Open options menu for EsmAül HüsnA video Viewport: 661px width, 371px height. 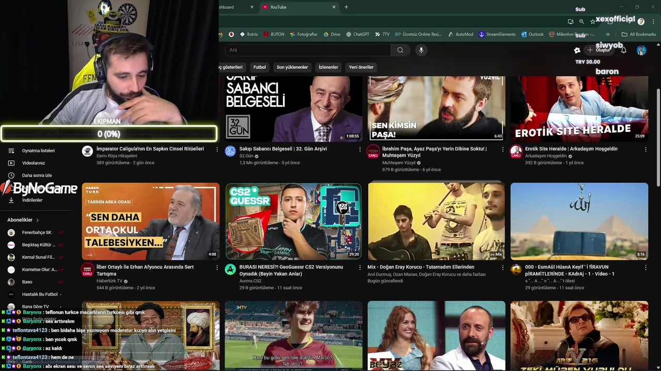(646, 268)
